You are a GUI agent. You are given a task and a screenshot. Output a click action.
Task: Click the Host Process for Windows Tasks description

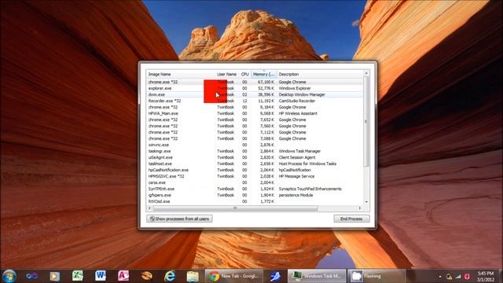pyautogui.click(x=307, y=164)
